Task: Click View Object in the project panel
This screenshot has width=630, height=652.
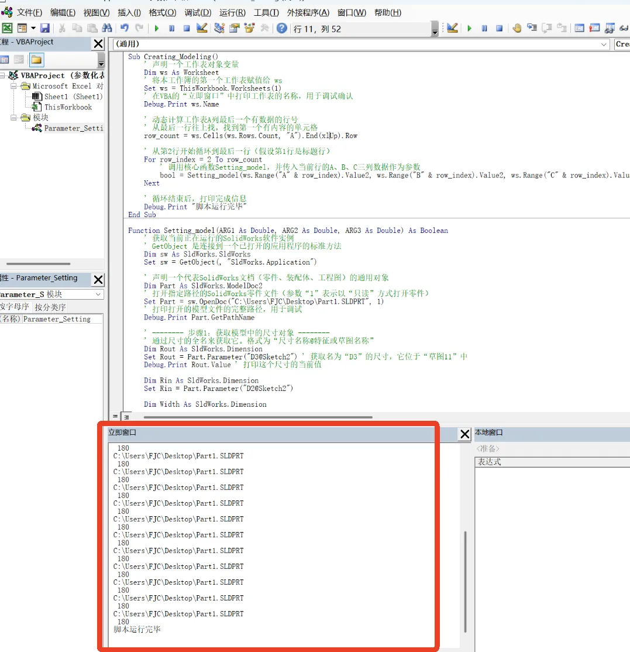Action: [x=19, y=60]
